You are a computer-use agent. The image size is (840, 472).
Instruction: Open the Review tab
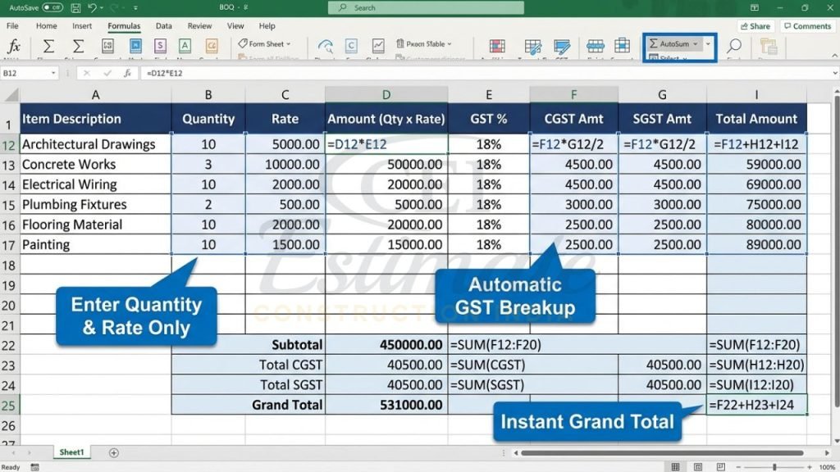pos(199,25)
